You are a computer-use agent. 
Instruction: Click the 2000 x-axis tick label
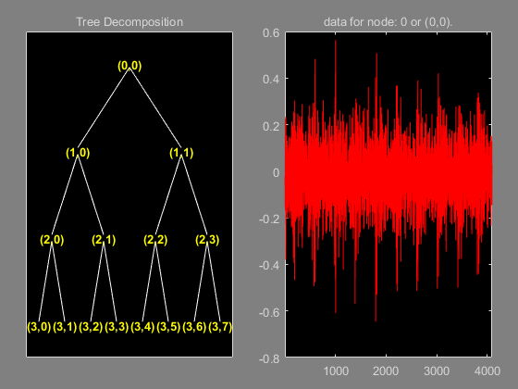pyautogui.click(x=386, y=370)
